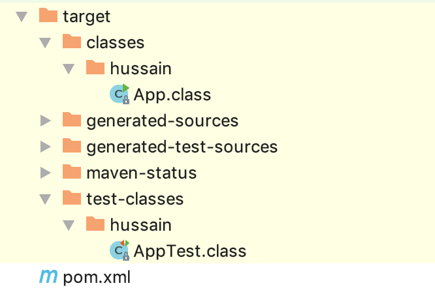Select AppTest.class in the tree
Screen dimensions: 435x292
tap(189, 251)
